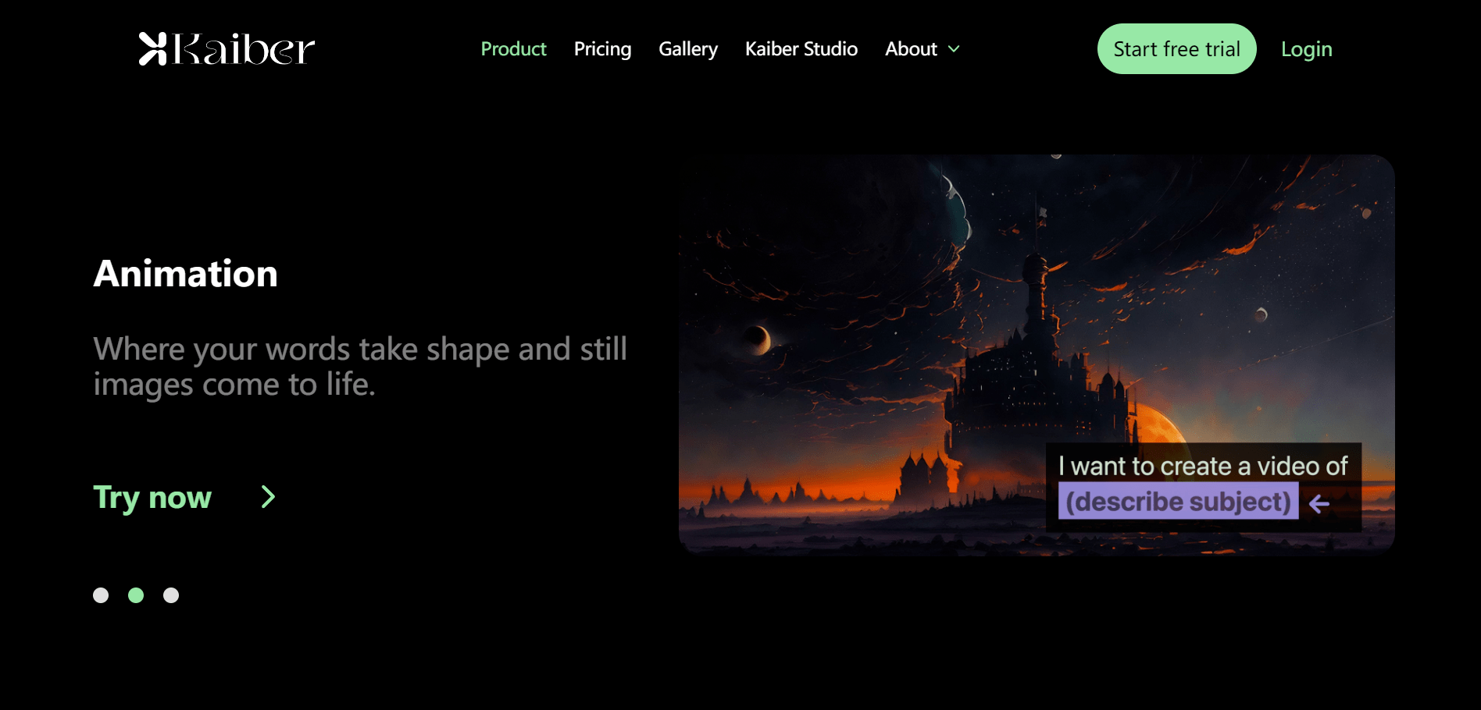Click the arrow icon next to Try now
Image resolution: width=1481 pixels, height=710 pixels.
268,497
